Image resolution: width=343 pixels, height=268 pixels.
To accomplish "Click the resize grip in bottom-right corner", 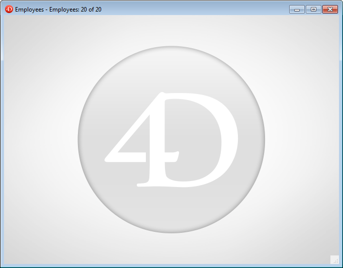I will coord(334,259).
